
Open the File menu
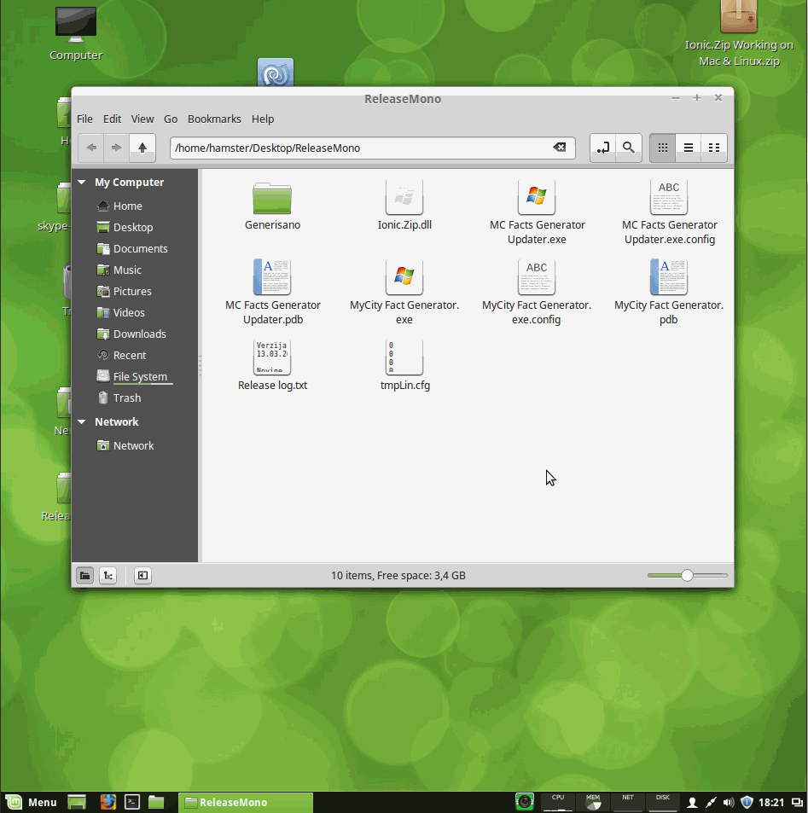click(84, 119)
